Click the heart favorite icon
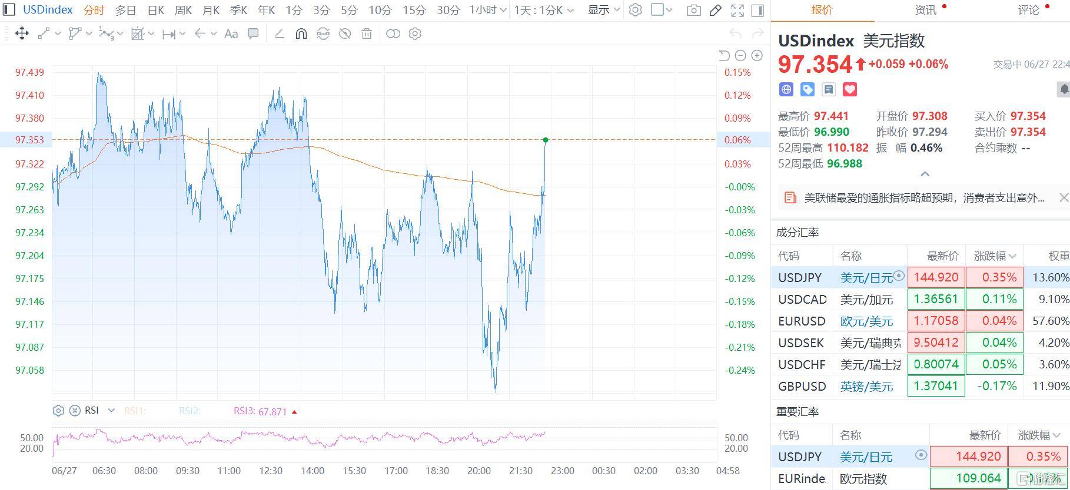The height and width of the screenshot is (490, 1070). pos(849,89)
